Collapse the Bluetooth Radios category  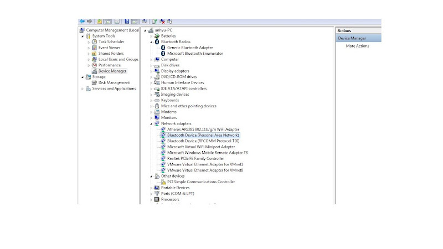(151, 42)
